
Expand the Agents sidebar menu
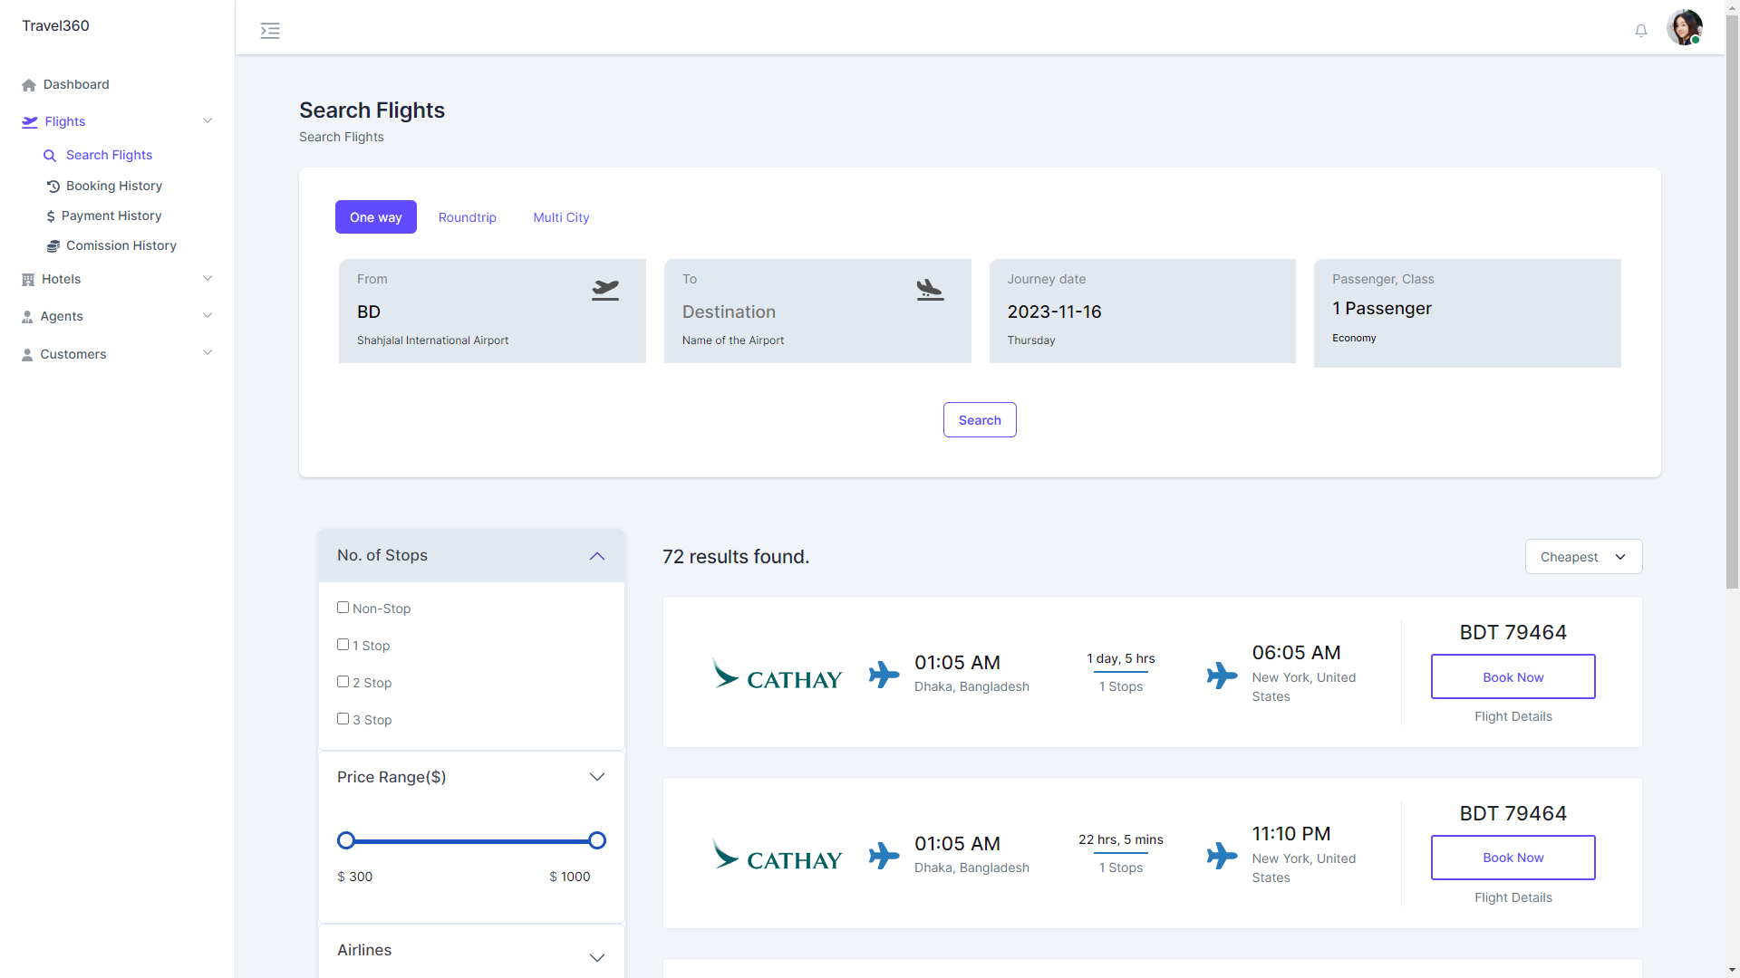point(208,316)
